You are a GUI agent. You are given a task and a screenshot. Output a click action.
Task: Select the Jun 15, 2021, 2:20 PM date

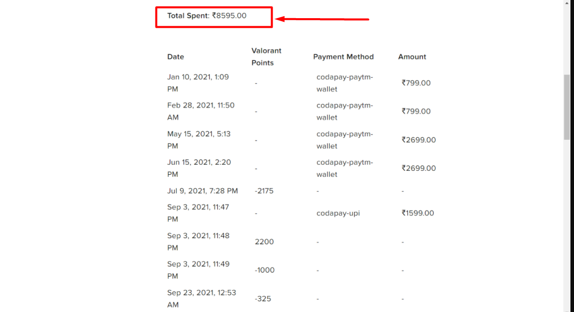point(199,168)
